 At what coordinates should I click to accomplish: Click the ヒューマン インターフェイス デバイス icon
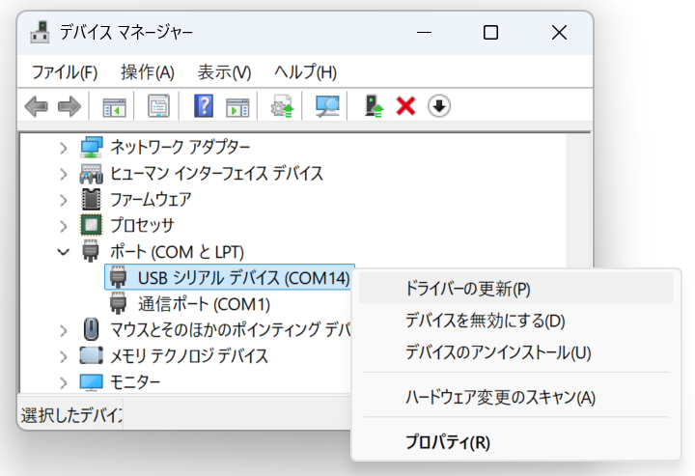92,173
